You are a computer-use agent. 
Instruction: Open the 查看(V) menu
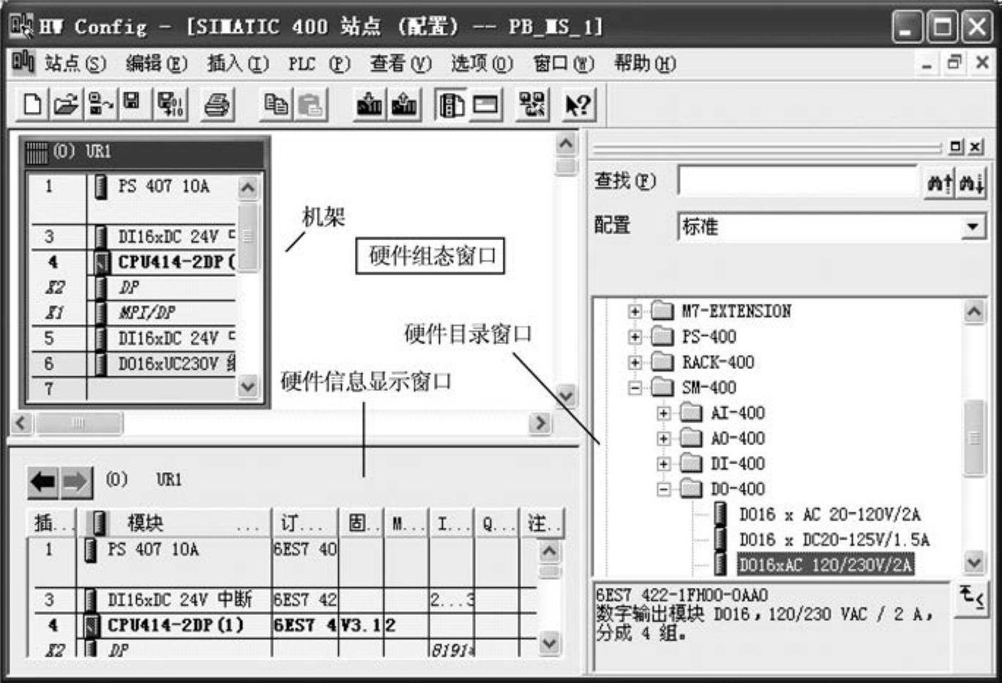coord(400,64)
